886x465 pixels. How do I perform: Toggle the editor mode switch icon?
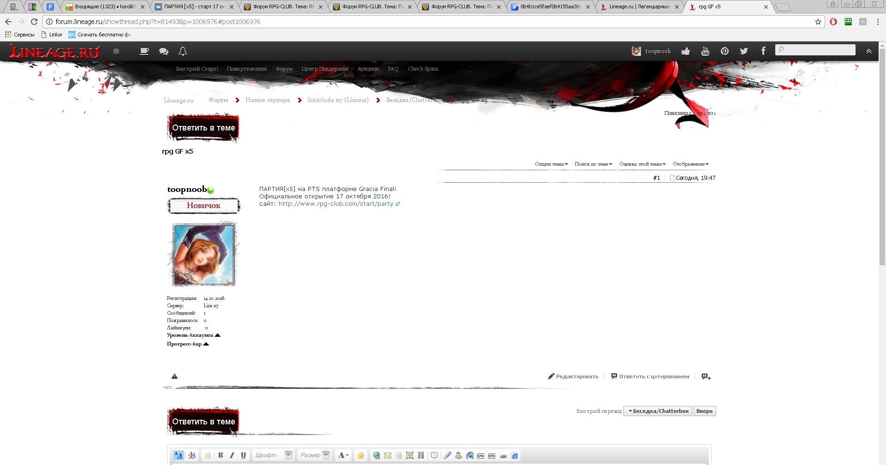click(x=179, y=455)
